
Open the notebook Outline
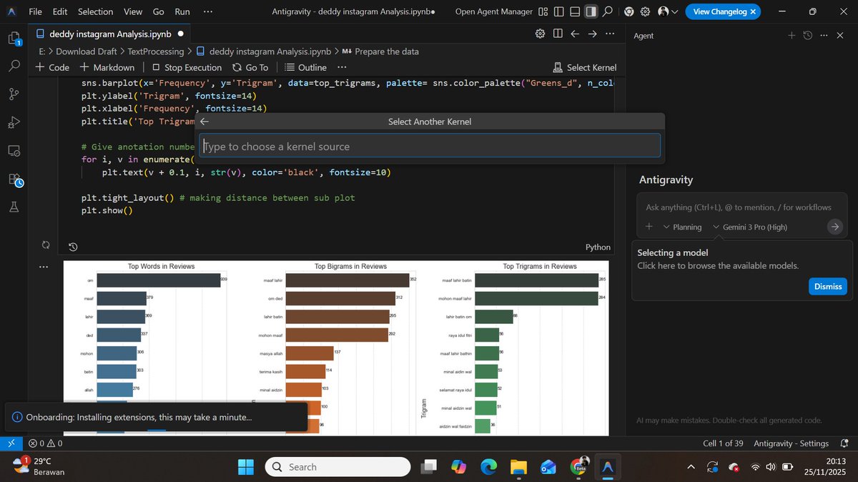point(305,67)
